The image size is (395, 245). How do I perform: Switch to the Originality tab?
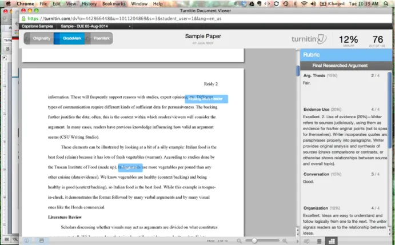point(39,38)
